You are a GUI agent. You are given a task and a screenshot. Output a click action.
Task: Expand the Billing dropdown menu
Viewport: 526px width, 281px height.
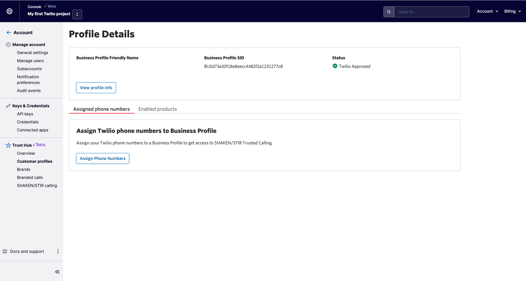512,11
